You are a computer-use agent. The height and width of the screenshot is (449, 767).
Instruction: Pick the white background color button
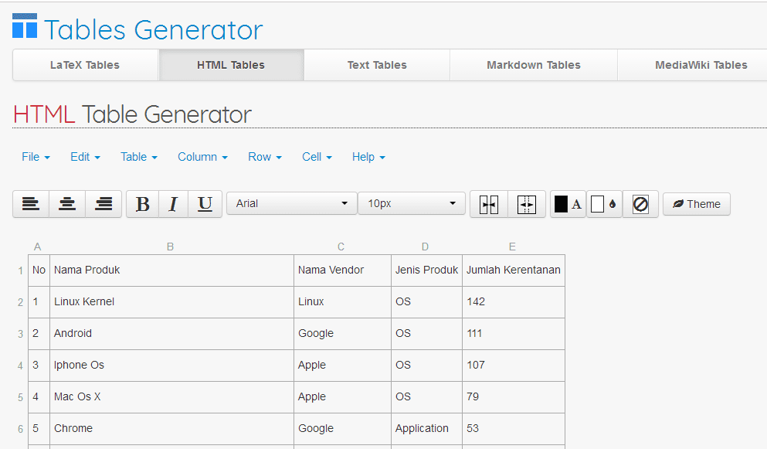coord(604,204)
